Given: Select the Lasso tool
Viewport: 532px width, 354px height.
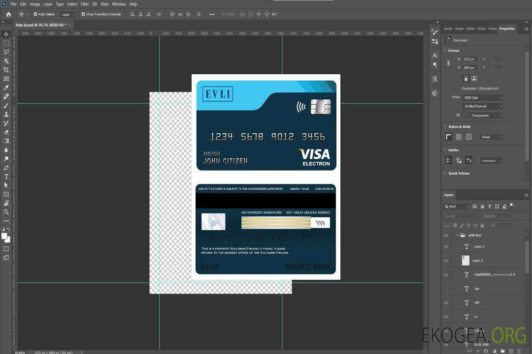Looking at the screenshot, I should click(x=6, y=52).
